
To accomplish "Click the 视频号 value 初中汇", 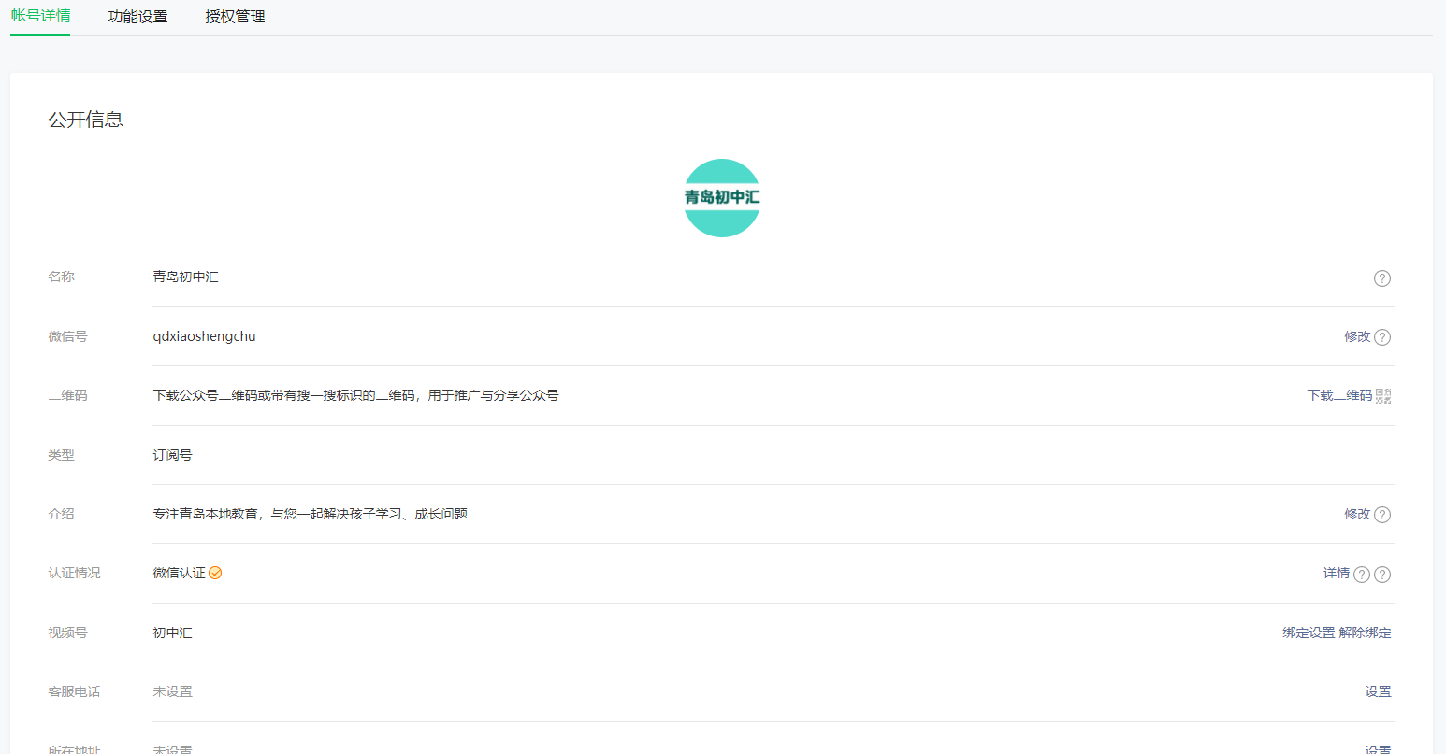I will (x=172, y=633).
